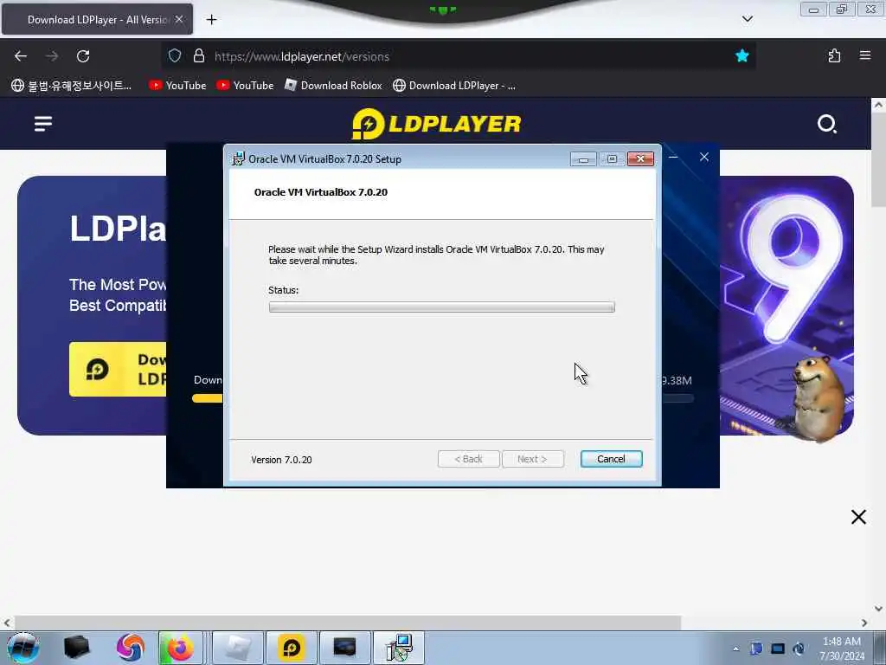Switch to LDPlayer installer taskbar item

(291, 648)
